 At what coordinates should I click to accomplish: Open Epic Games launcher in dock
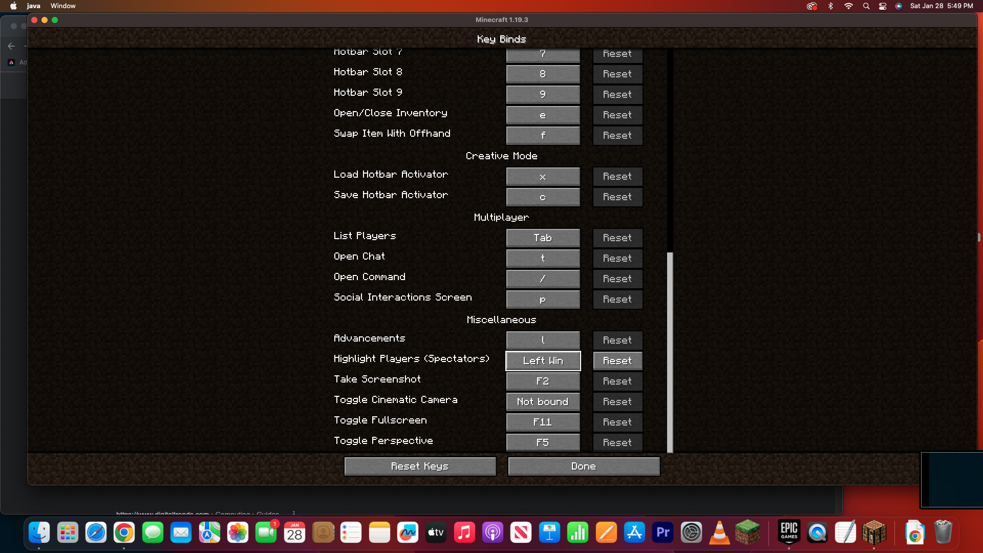click(788, 533)
